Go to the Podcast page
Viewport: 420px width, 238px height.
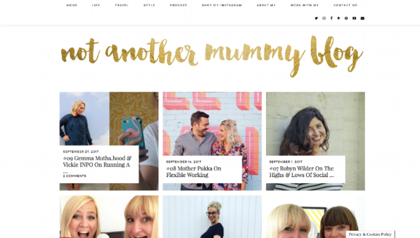(179, 5)
